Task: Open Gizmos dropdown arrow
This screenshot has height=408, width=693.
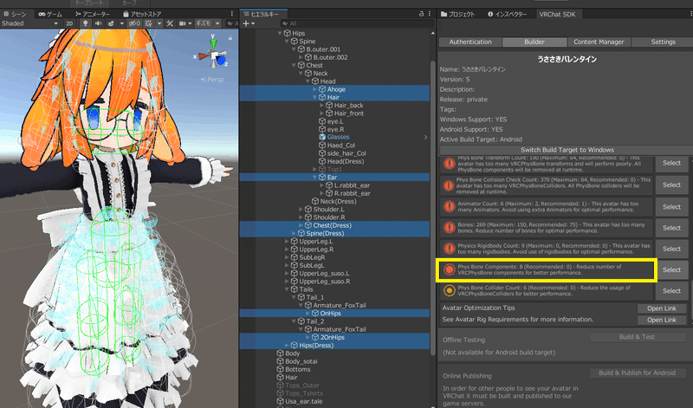Action: pos(217,23)
